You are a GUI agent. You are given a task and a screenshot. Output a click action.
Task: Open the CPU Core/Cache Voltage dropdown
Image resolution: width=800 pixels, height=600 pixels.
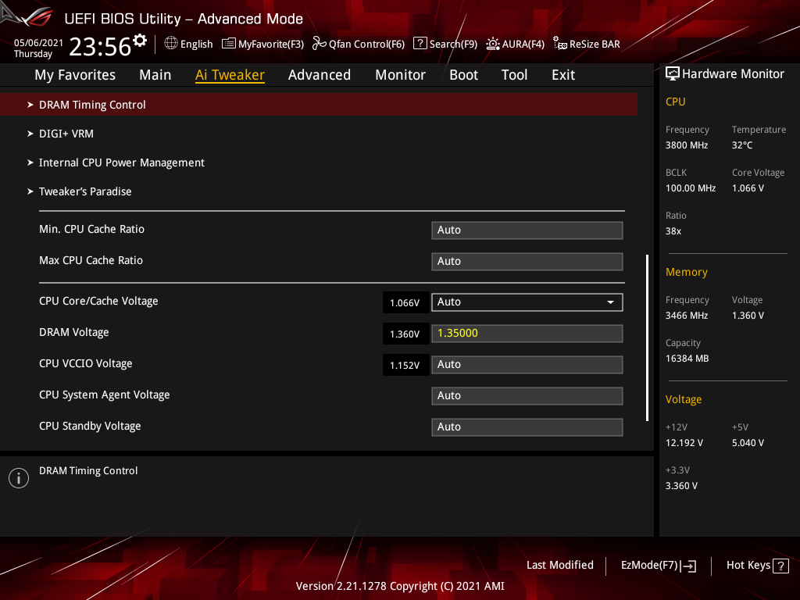tap(527, 302)
